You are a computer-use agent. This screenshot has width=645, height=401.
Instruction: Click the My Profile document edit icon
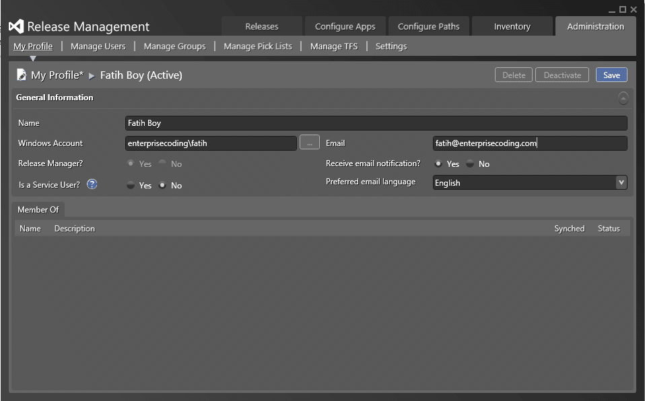(x=22, y=75)
